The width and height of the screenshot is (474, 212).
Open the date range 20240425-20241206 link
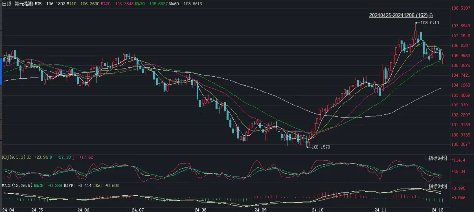[x=398, y=16]
